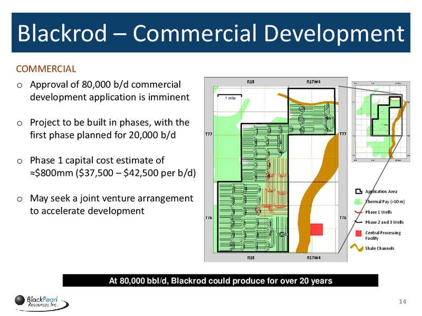Image resolution: width=422 pixels, height=316 pixels.
Task: Click the right 'T76' map label
Action: coord(343,218)
